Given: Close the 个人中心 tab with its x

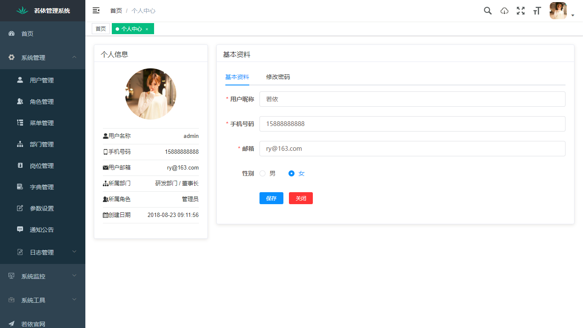Looking at the screenshot, I should click(147, 28).
